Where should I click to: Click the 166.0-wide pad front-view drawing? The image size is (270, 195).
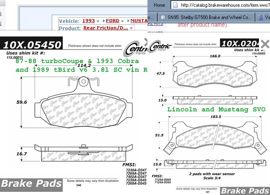pyautogui.click(x=215, y=75)
